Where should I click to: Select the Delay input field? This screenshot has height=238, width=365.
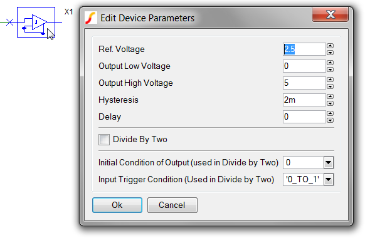[304, 116]
